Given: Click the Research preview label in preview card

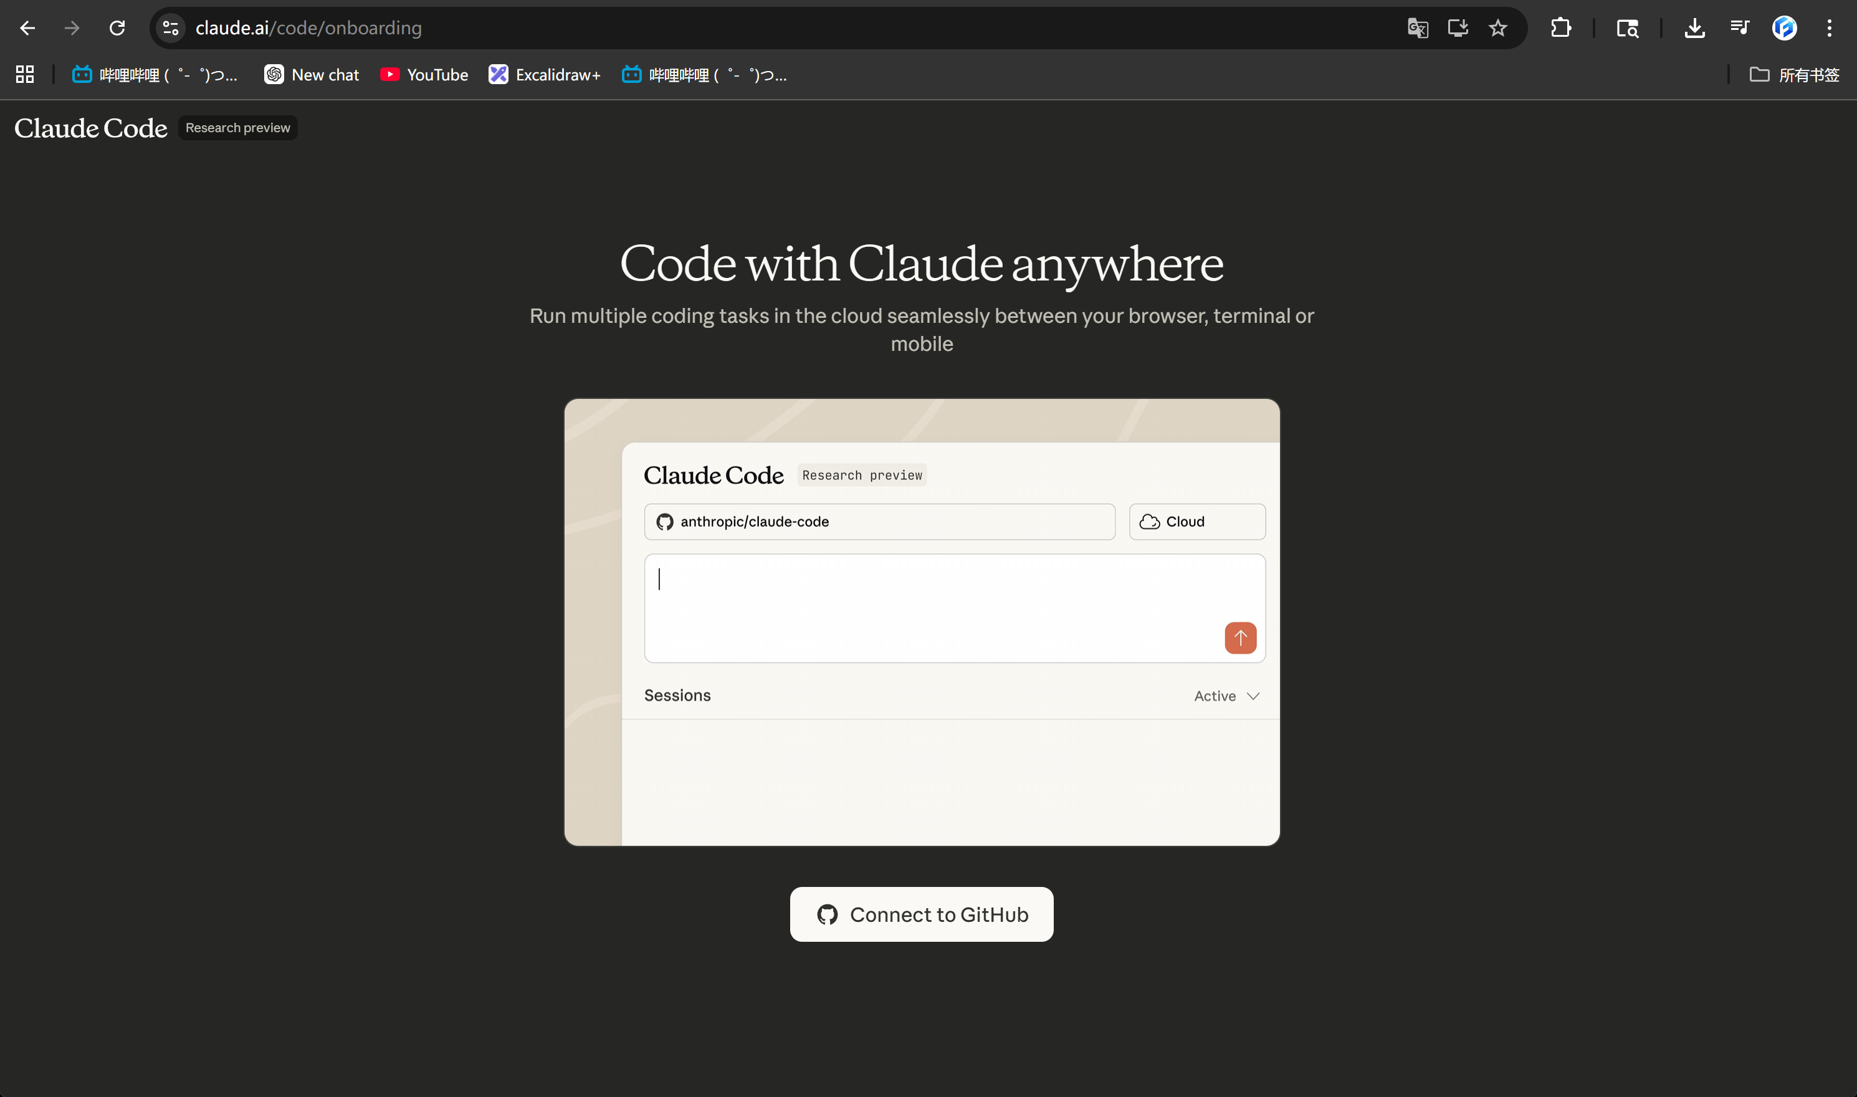Looking at the screenshot, I should tap(862, 476).
